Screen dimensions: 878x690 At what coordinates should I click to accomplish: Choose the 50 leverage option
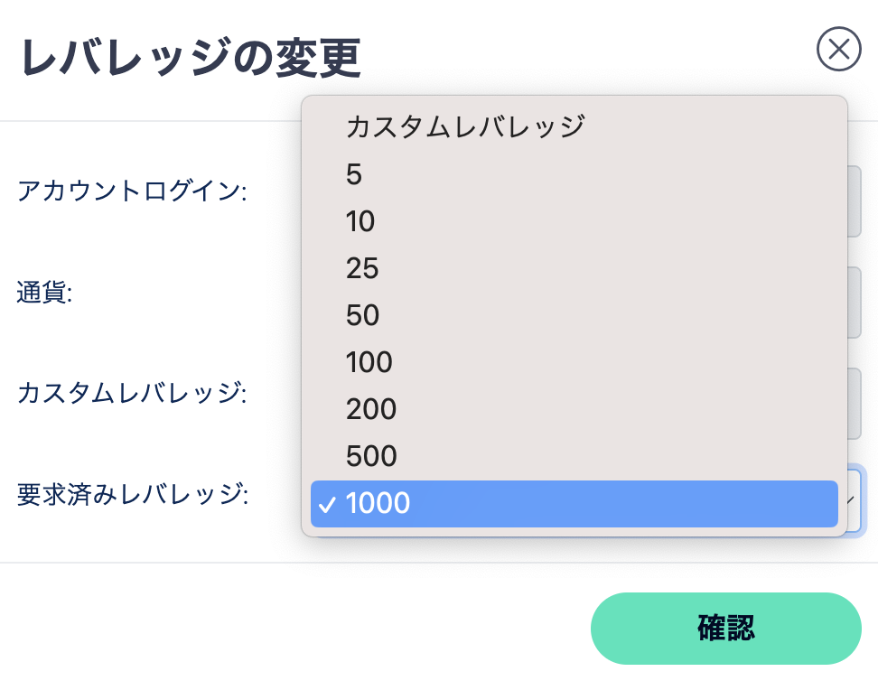[362, 315]
